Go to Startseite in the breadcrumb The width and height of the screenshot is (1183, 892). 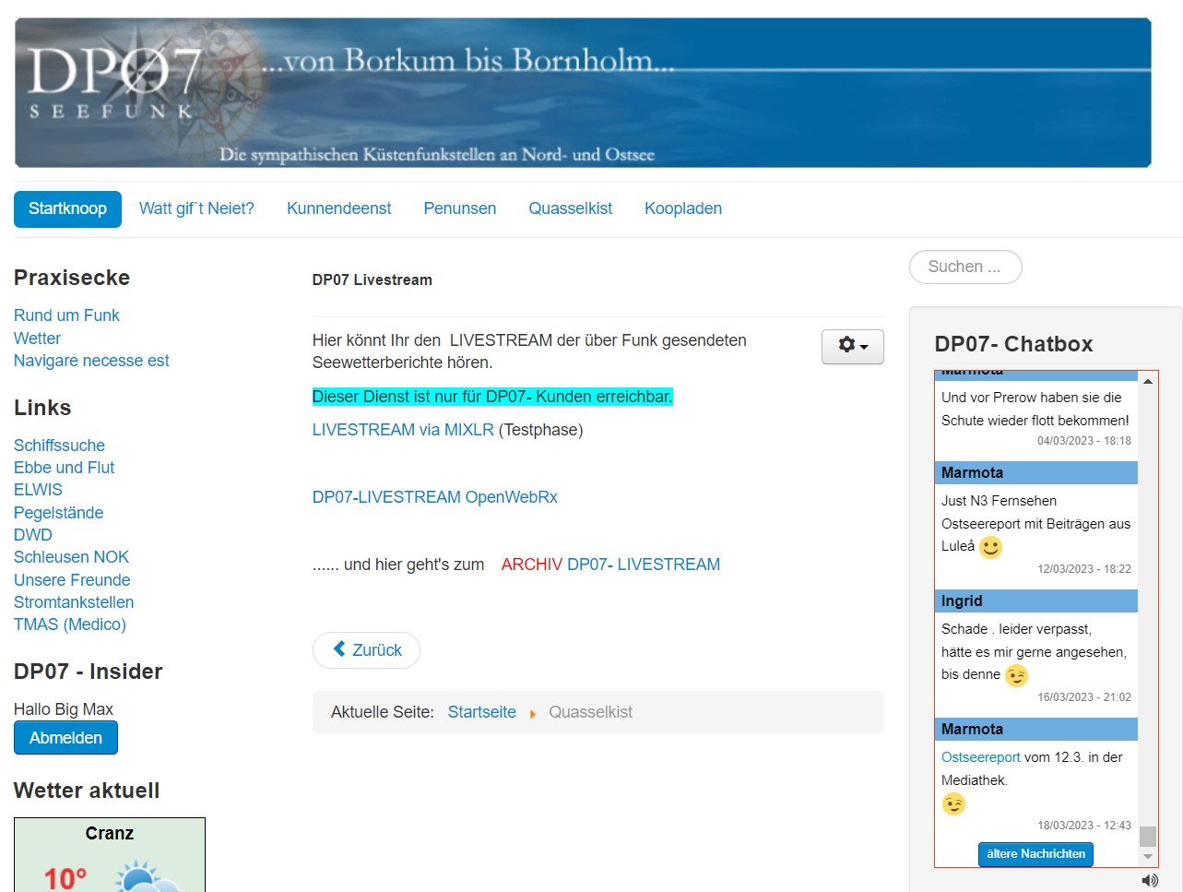pyautogui.click(x=481, y=712)
